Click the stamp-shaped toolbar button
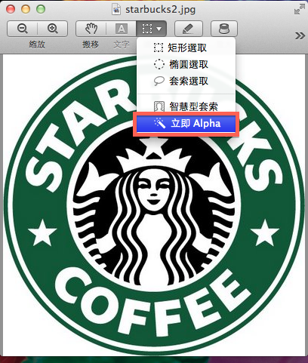The height and width of the screenshot is (363, 308). coord(224,29)
